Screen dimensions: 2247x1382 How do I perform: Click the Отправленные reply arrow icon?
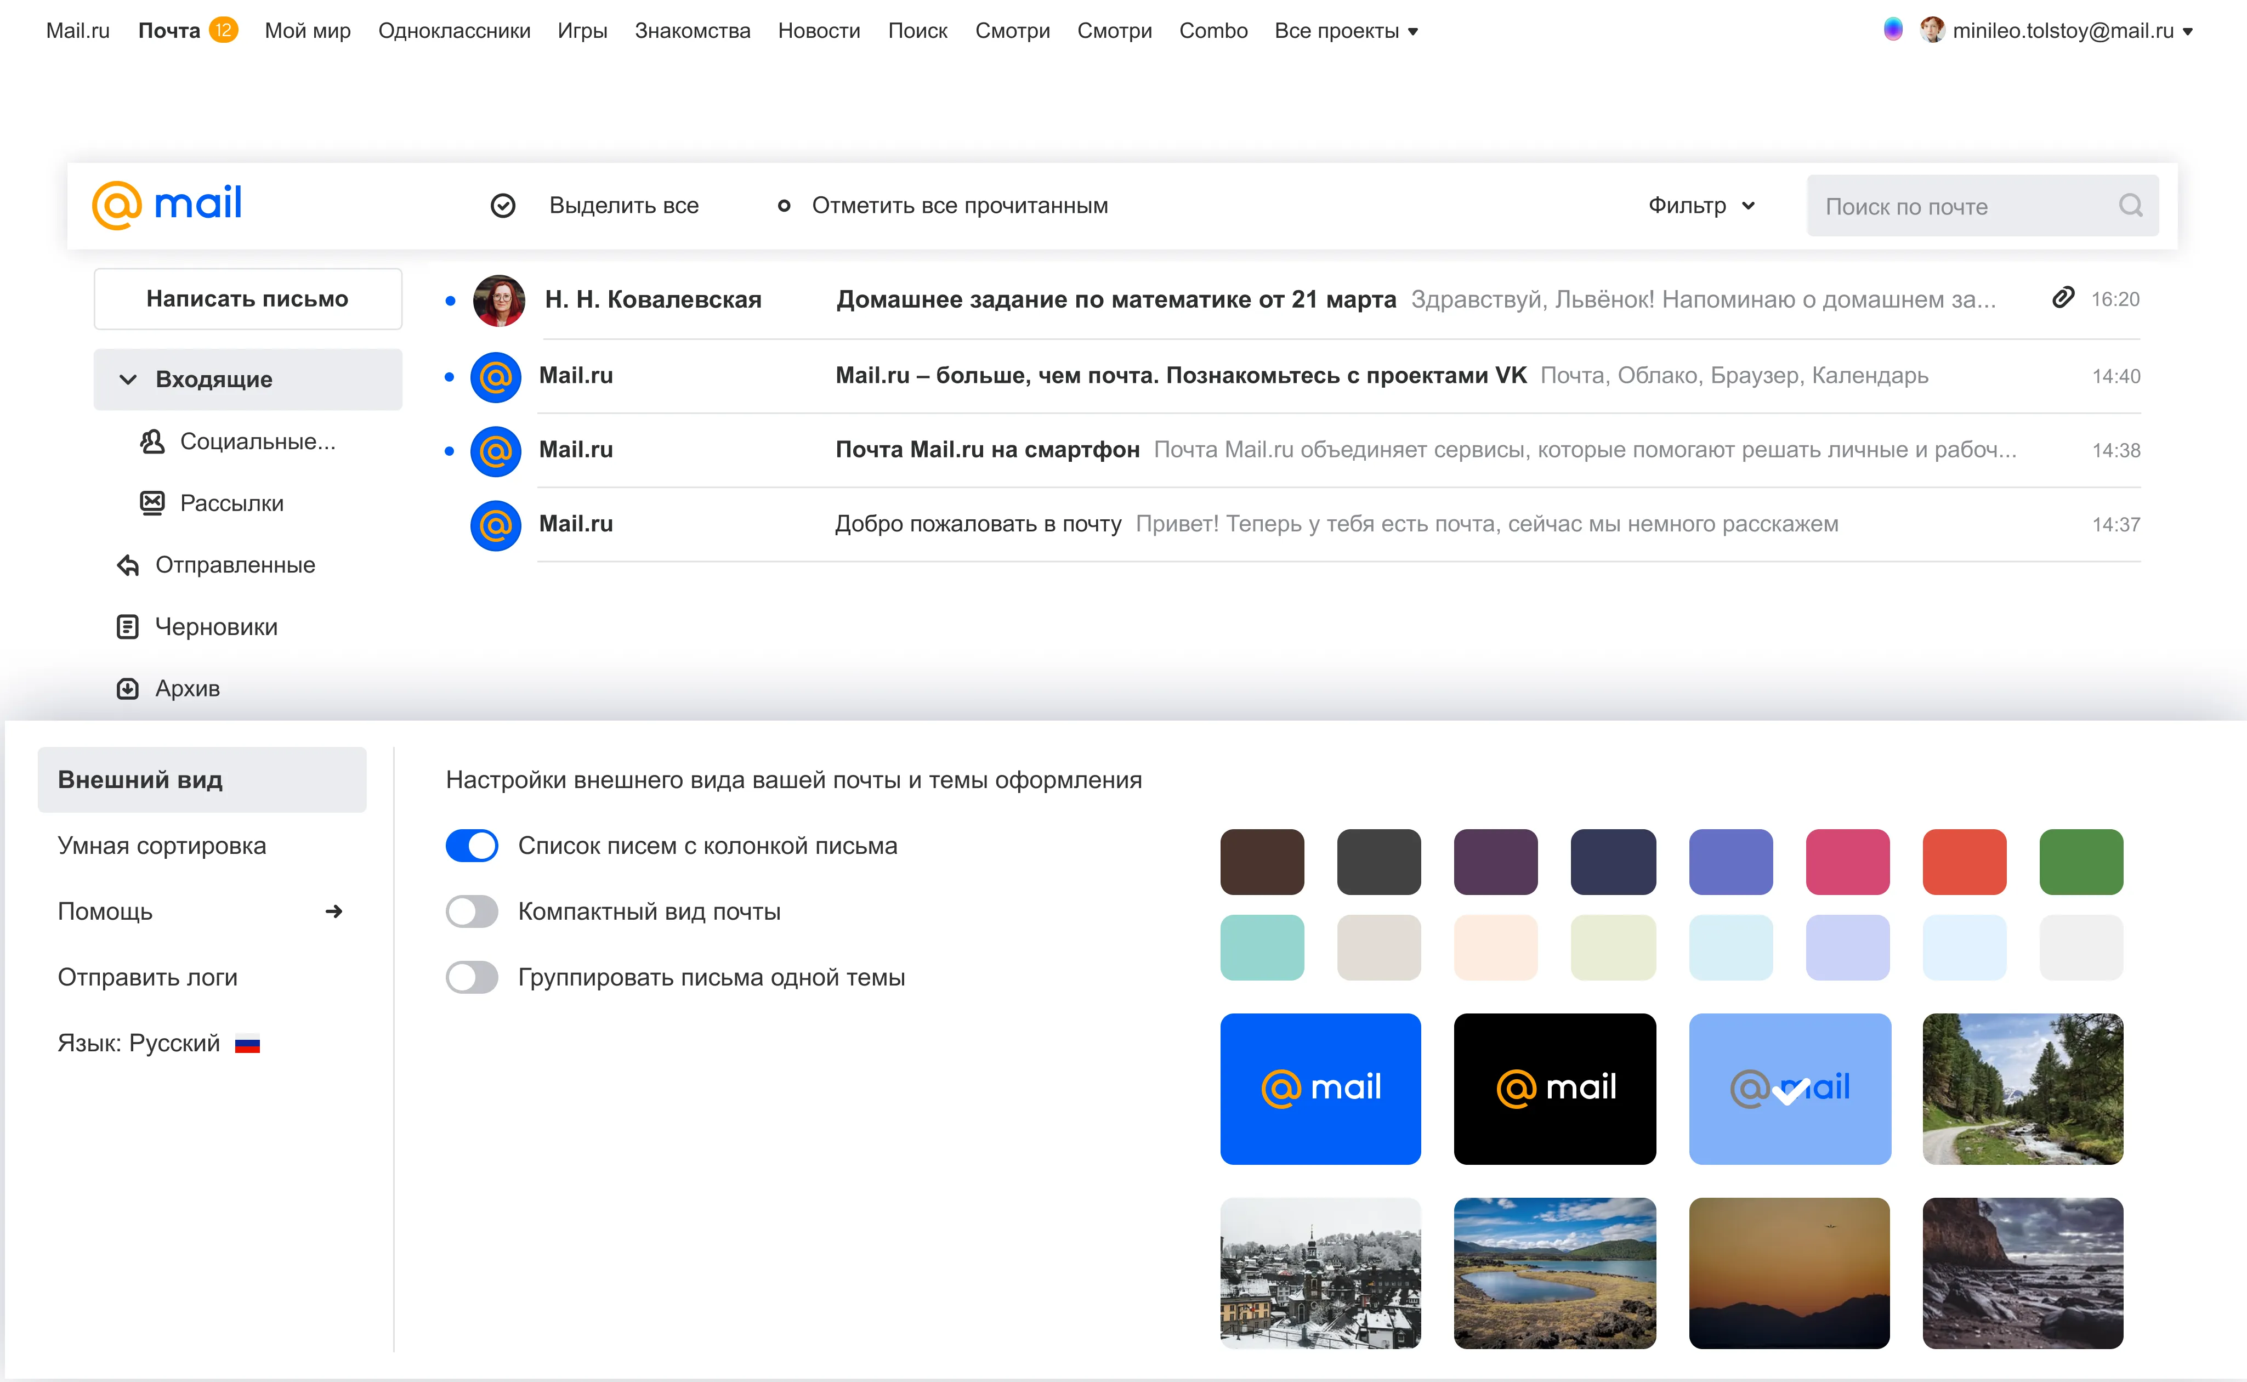(x=128, y=565)
